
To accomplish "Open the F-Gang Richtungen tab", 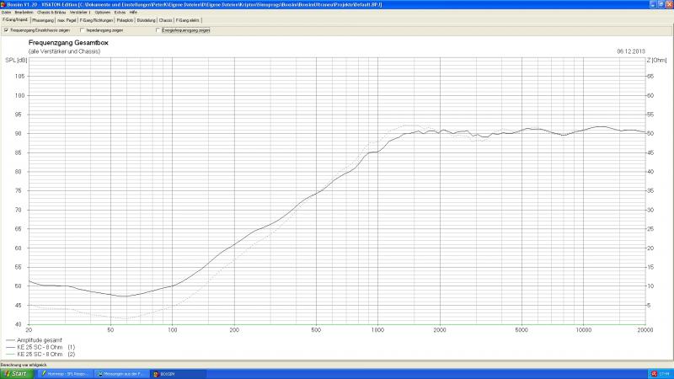I will (x=94, y=20).
